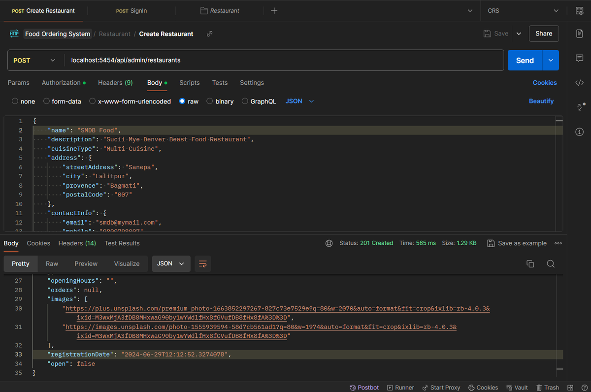This screenshot has width=591, height=392.
Task: Toggle the response line wrap icon
Action: pyautogui.click(x=202, y=264)
